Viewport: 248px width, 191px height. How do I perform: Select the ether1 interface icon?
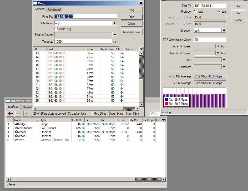pyautogui.click(x=16, y=132)
